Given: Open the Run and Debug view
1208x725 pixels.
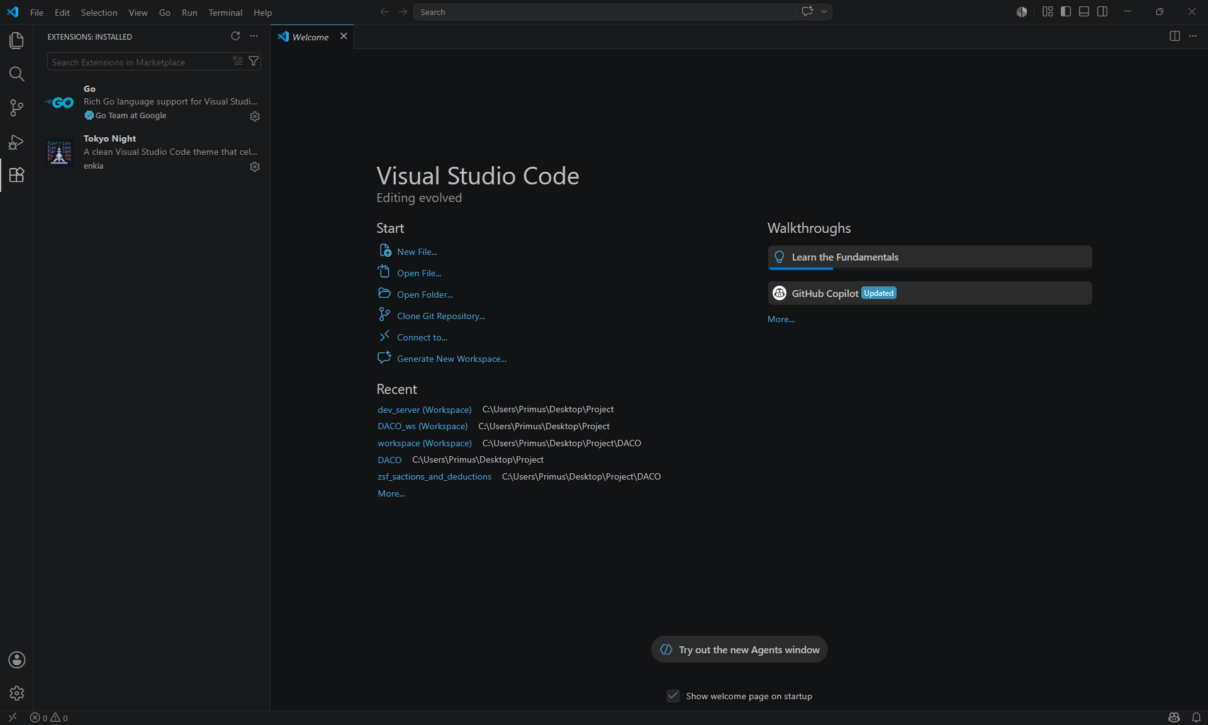Looking at the screenshot, I should click(x=16, y=142).
